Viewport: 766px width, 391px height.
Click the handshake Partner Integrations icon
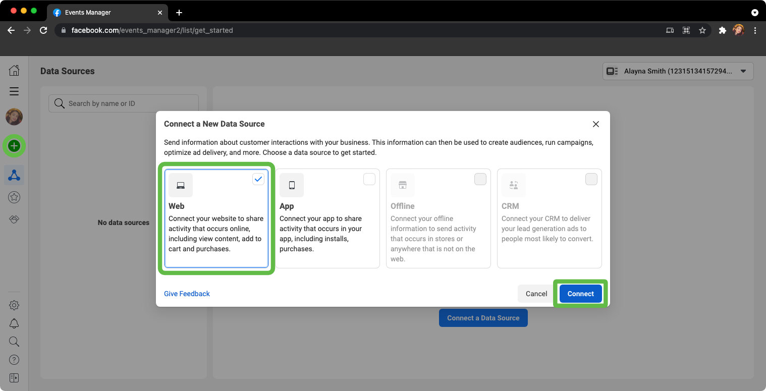pyautogui.click(x=14, y=219)
